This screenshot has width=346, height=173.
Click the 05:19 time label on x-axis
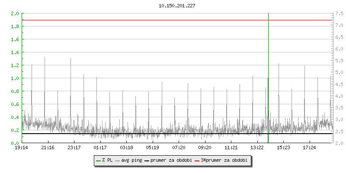(x=152, y=148)
